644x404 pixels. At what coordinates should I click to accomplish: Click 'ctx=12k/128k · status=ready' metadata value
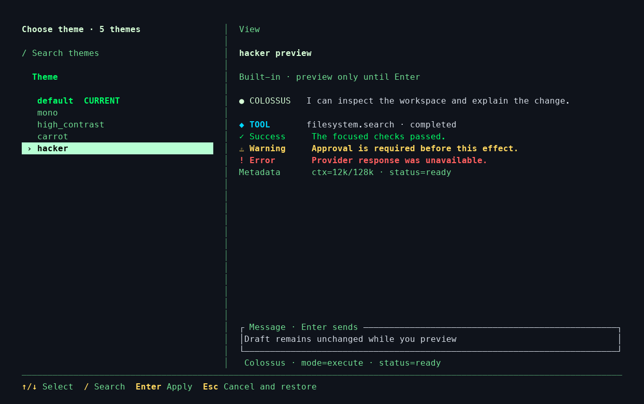[x=382, y=172]
